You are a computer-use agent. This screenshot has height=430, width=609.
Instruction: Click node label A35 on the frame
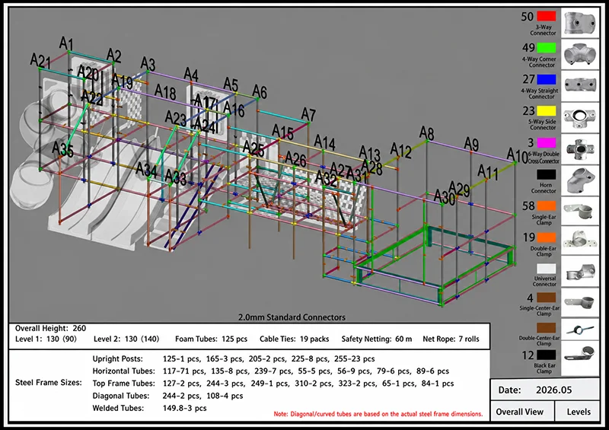(62, 149)
